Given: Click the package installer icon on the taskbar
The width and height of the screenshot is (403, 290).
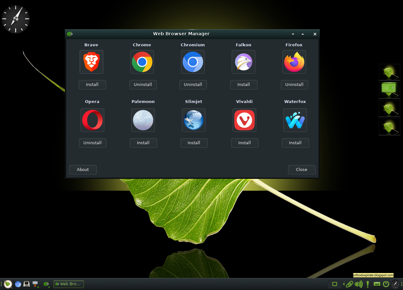Looking at the screenshot, I should pyautogui.click(x=35, y=284).
